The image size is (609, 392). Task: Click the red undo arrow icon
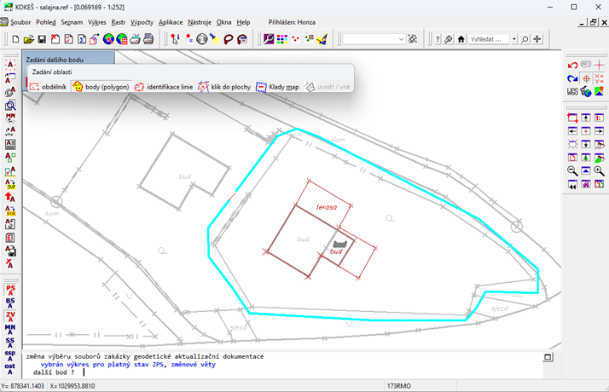point(572,66)
